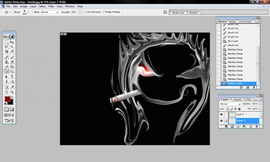The height and width of the screenshot is (162, 270).
Task: Select the Paint Bucket tool
Action: pos(12,67)
